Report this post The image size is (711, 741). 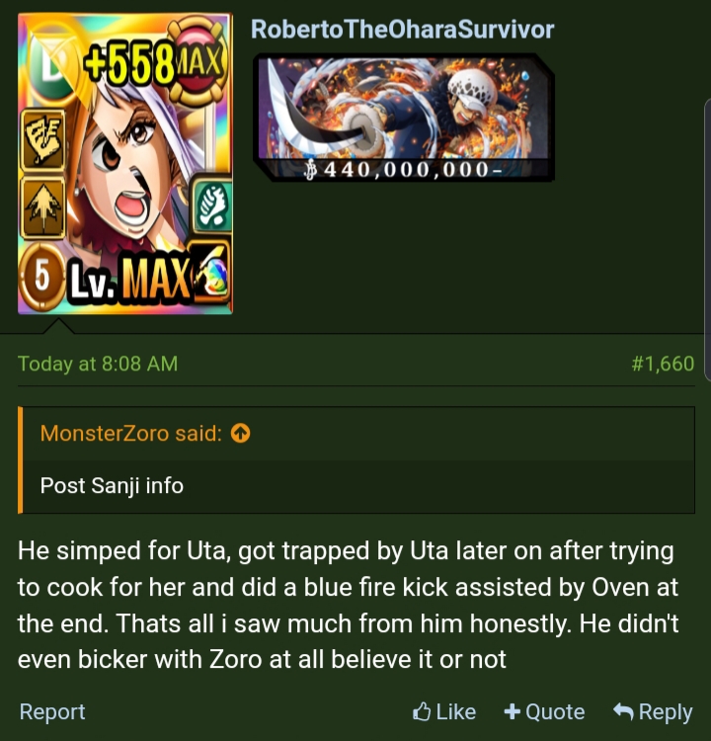tap(52, 711)
